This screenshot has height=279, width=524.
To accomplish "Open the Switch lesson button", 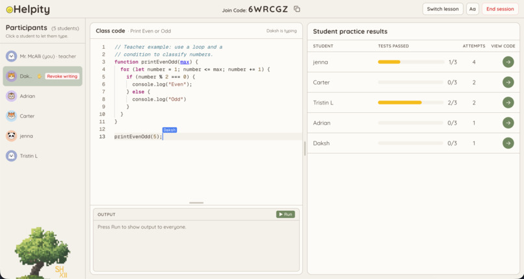I will 443,9.
